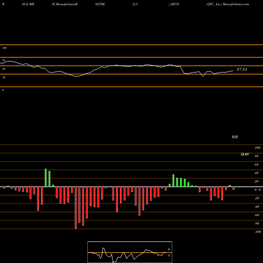Click '(QVC, Inc.) MunafaSutra.com' title text
This screenshot has width=263, height=263.
(x=228, y=4)
